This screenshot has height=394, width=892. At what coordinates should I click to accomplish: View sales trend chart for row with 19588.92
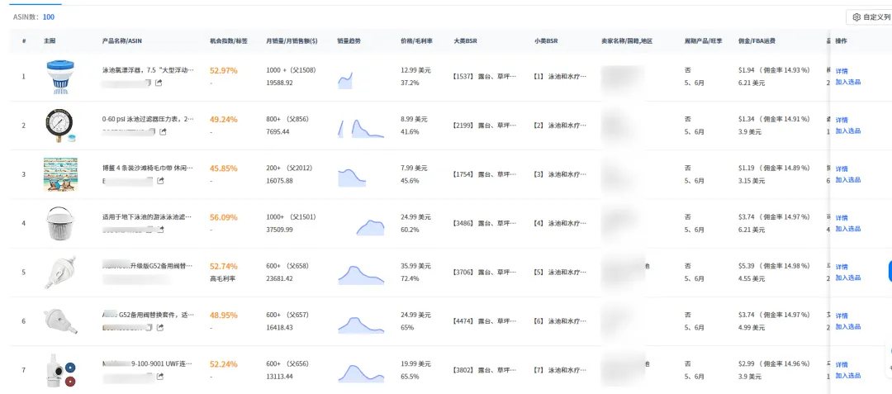[345, 80]
